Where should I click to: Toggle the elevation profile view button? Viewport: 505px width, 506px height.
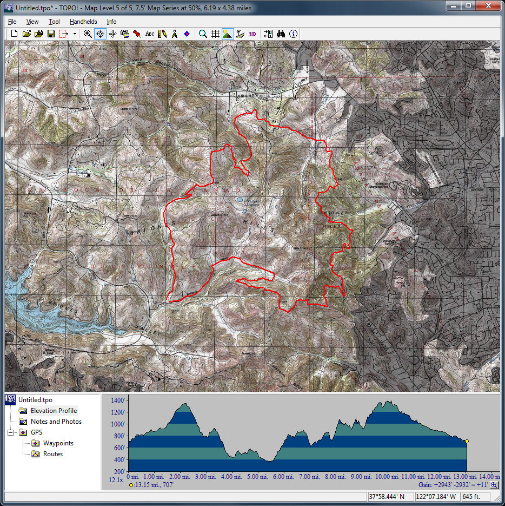pos(228,34)
